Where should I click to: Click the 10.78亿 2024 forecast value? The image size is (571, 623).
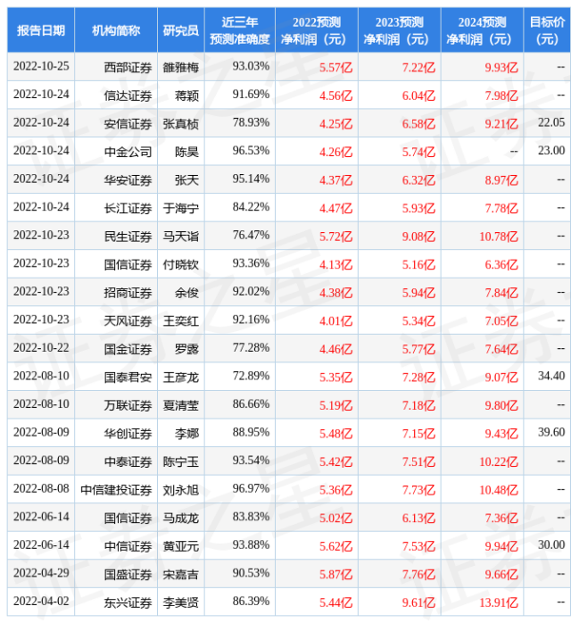pos(499,237)
